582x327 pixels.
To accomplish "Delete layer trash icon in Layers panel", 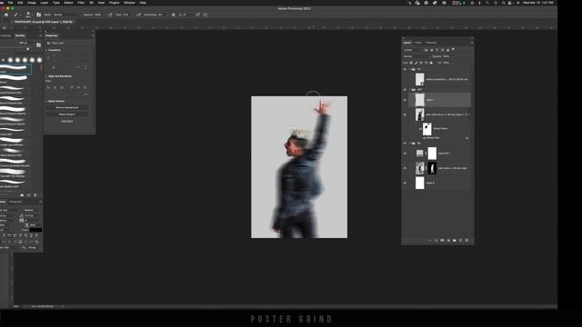I will click(467, 240).
